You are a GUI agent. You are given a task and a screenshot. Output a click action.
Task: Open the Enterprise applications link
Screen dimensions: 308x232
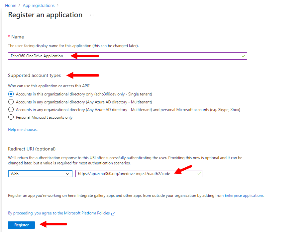pyautogui.click(x=244, y=196)
